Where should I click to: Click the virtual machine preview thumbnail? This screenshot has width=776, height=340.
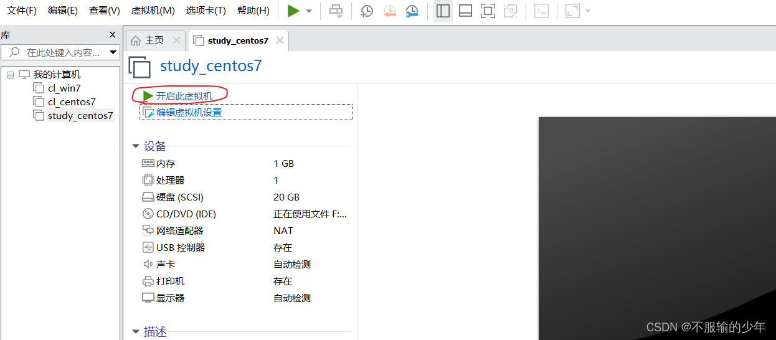point(657,229)
